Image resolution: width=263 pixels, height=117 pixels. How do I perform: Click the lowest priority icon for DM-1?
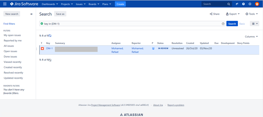tap(153, 48)
